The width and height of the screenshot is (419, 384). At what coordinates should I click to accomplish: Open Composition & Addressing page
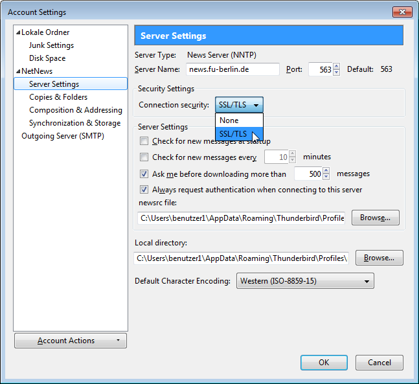76,110
